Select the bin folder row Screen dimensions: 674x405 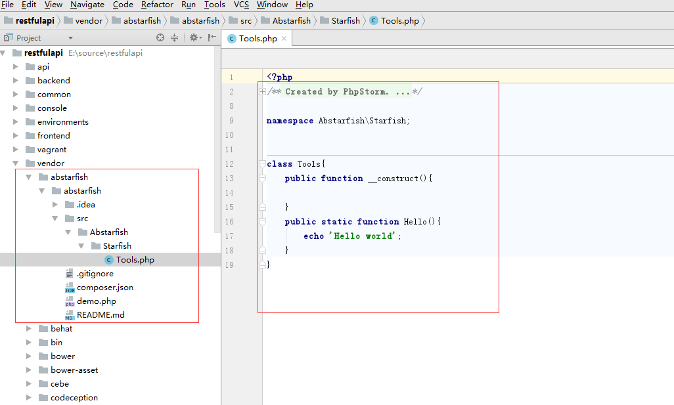coord(56,342)
